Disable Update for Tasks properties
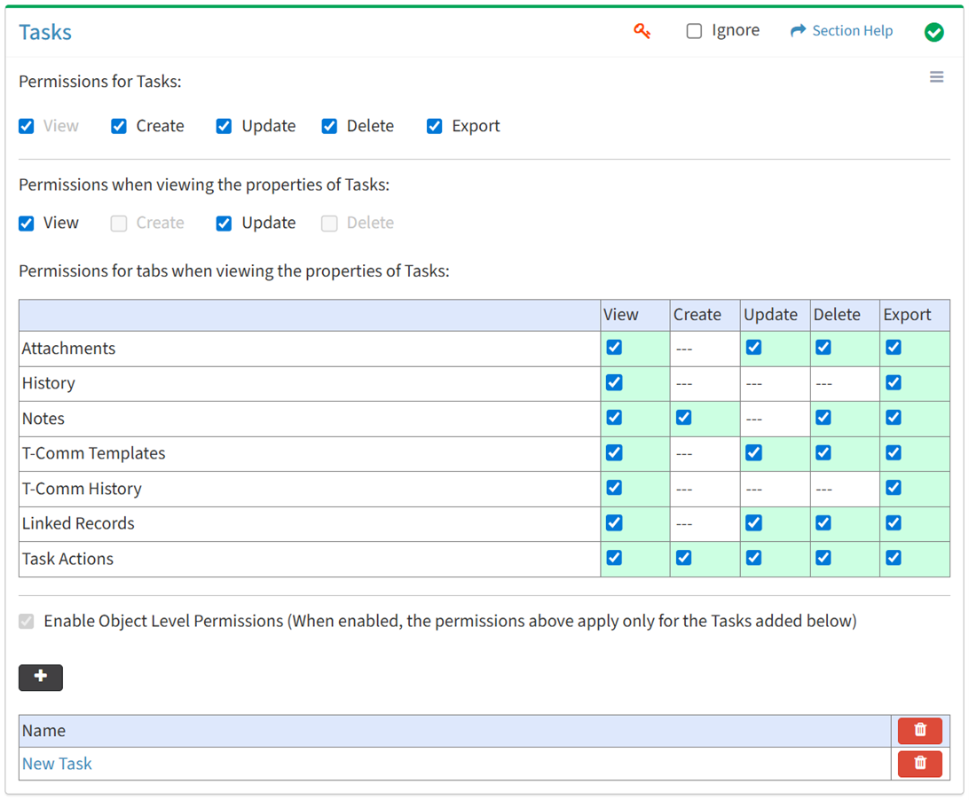 click(224, 223)
